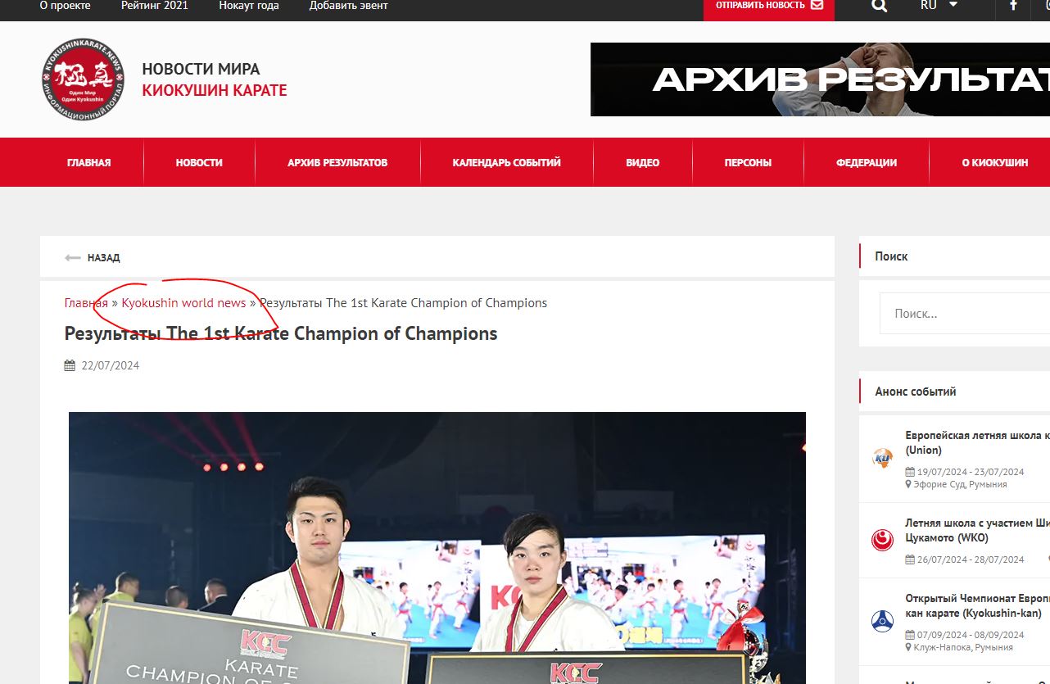Click the Union federation event icon

coord(882,458)
